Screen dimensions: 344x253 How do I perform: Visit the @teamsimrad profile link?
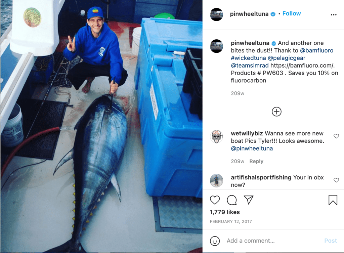point(250,66)
